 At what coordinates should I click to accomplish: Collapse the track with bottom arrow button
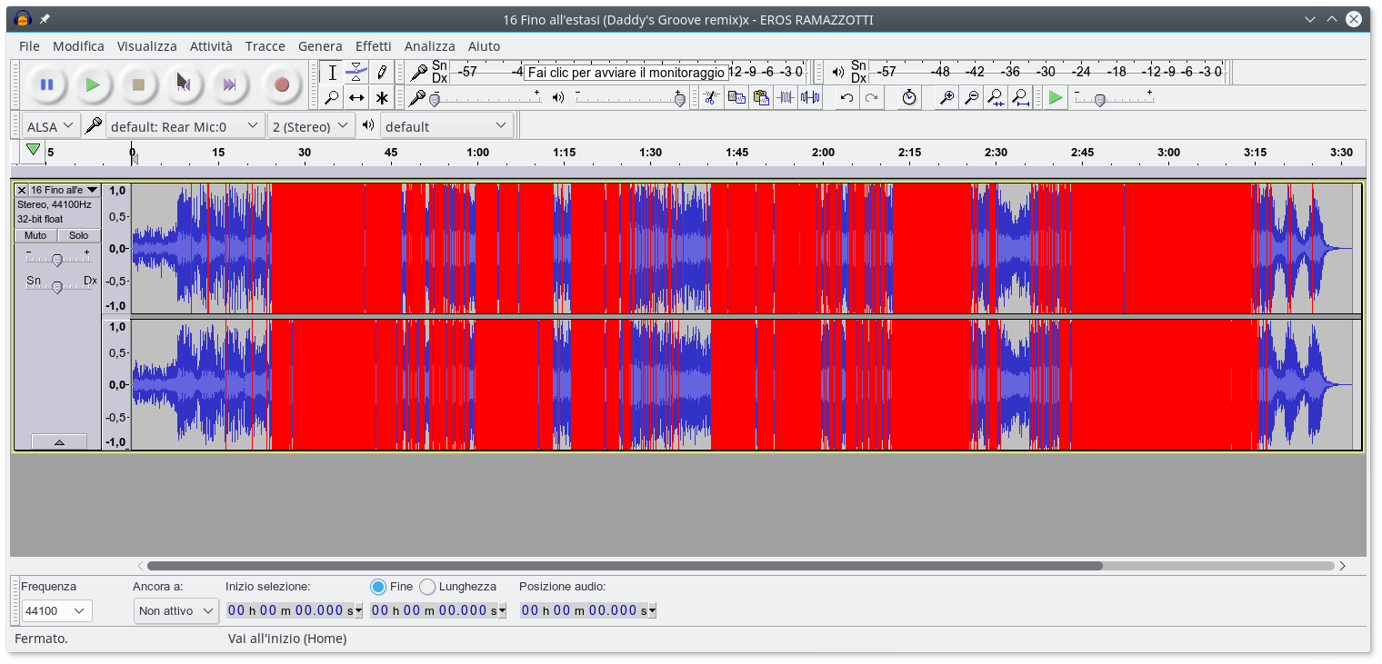(x=59, y=441)
